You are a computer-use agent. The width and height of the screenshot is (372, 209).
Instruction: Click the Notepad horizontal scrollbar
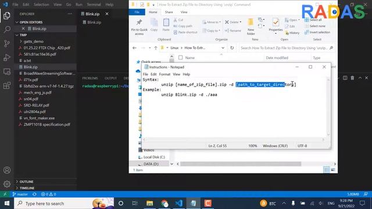(x=234, y=139)
